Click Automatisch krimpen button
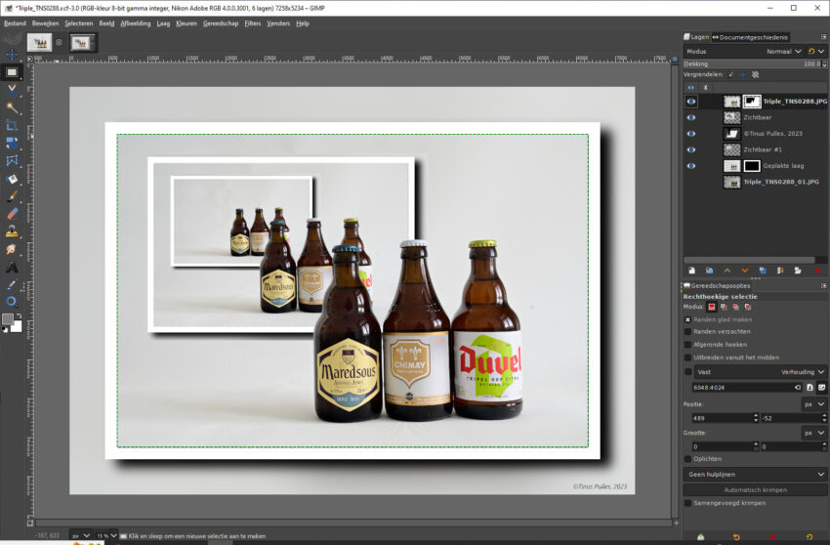This screenshot has width=830, height=545. pyautogui.click(x=756, y=490)
